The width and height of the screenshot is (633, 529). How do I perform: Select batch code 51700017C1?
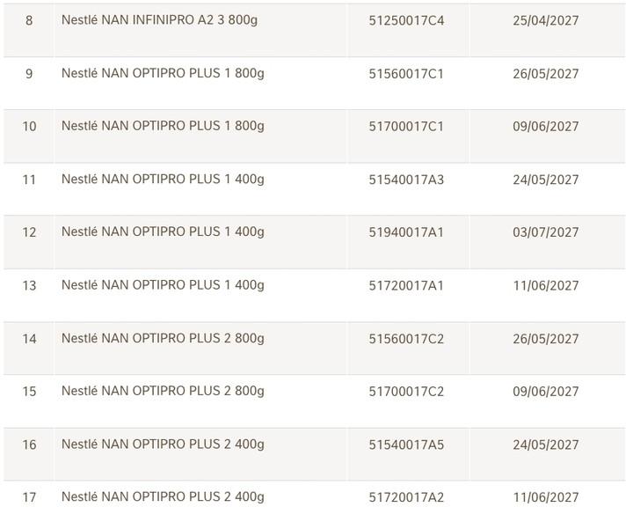click(406, 127)
